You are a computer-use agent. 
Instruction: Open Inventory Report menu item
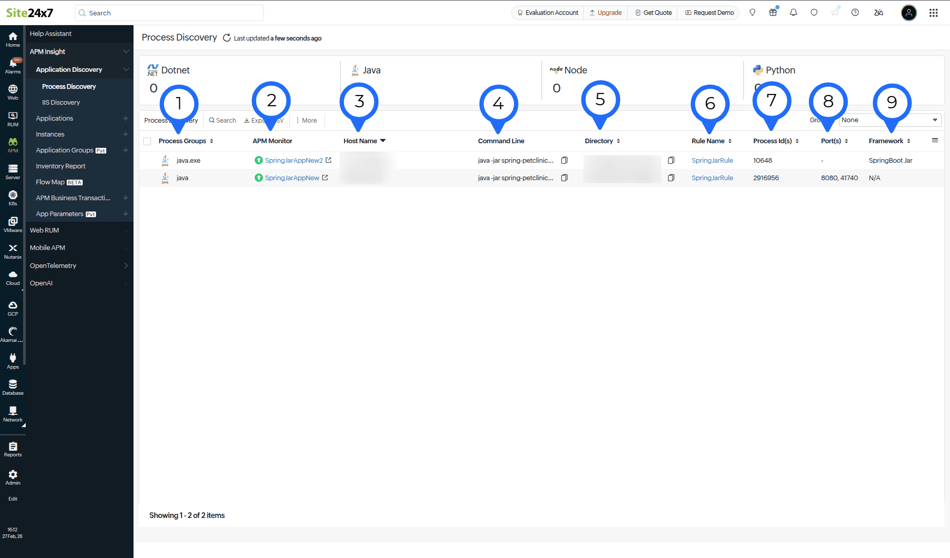tap(61, 166)
